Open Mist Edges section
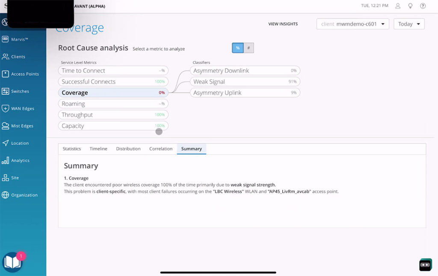Image resolution: width=438 pixels, height=276 pixels. coord(17,126)
